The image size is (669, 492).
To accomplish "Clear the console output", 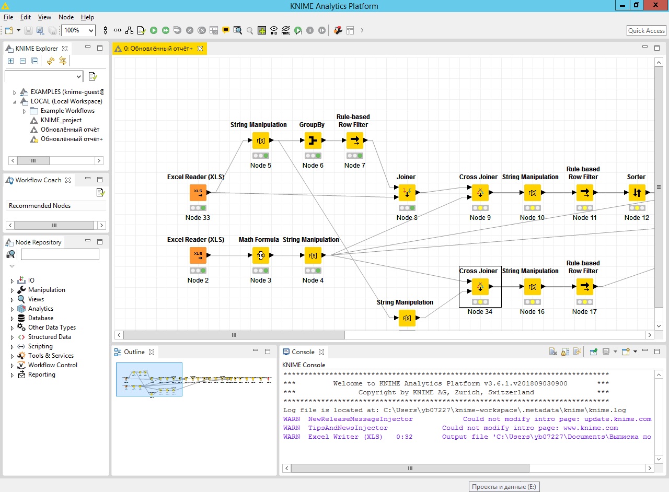I will point(553,352).
